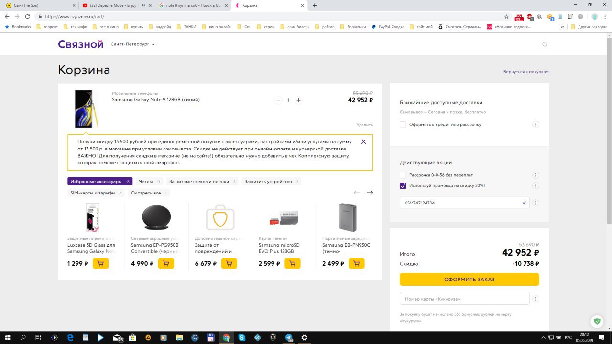Image resolution: width=612 pixels, height=344 pixels.
Task: Open 'авиа билеты' bookmarks folder
Action: point(295,27)
